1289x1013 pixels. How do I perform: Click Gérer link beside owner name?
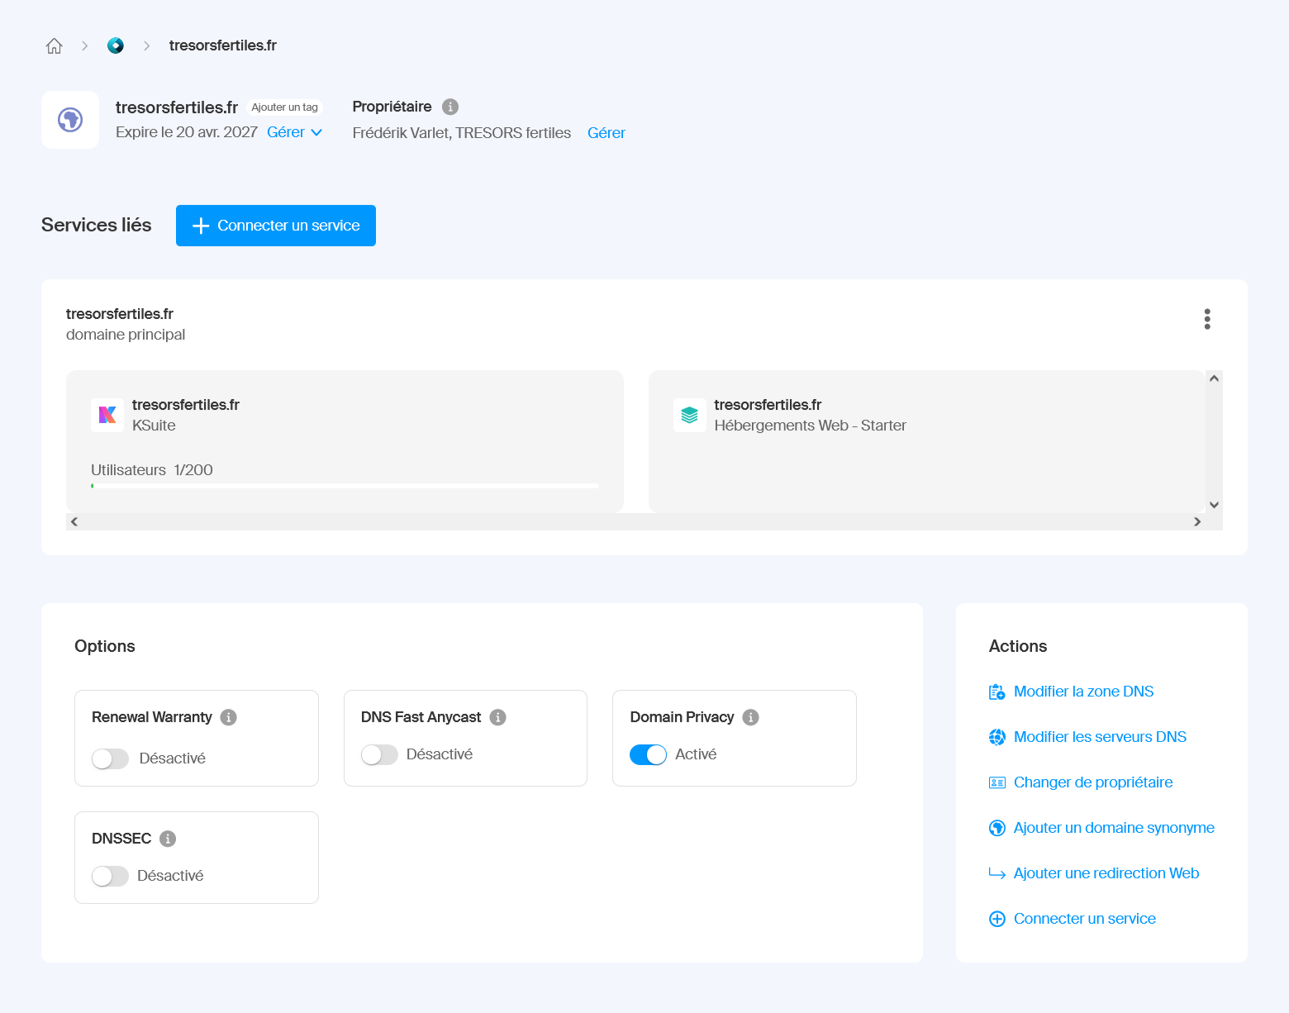coord(606,133)
